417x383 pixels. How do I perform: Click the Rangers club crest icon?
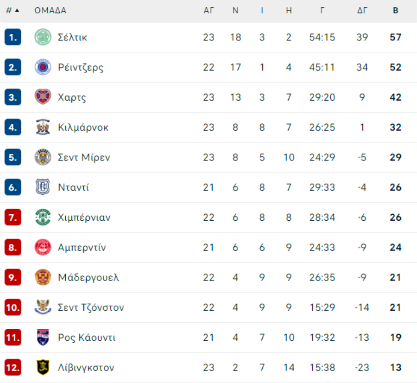coord(43,67)
